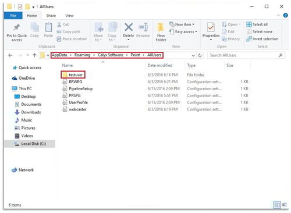
Task: Open Quick access in navigation pane
Action: 27,68
